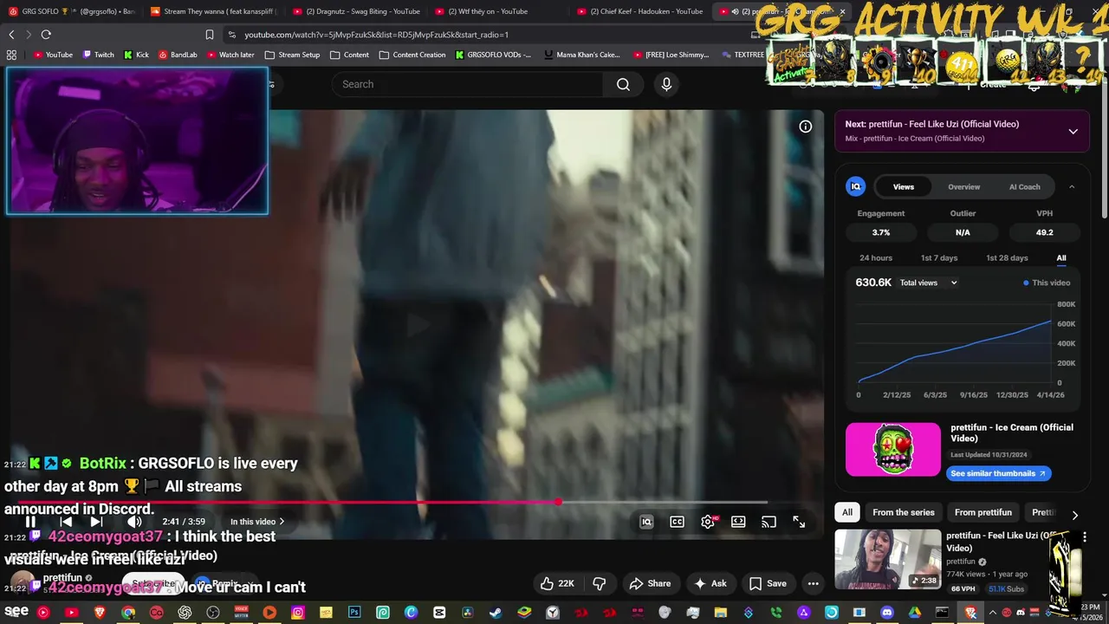
Task: Open the Content Creation bookmarks folder
Action: click(412, 55)
